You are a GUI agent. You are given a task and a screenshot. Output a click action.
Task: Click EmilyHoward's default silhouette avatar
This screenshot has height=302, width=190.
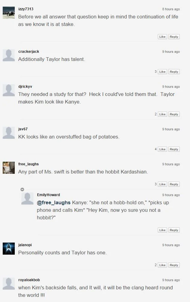tap(27, 199)
